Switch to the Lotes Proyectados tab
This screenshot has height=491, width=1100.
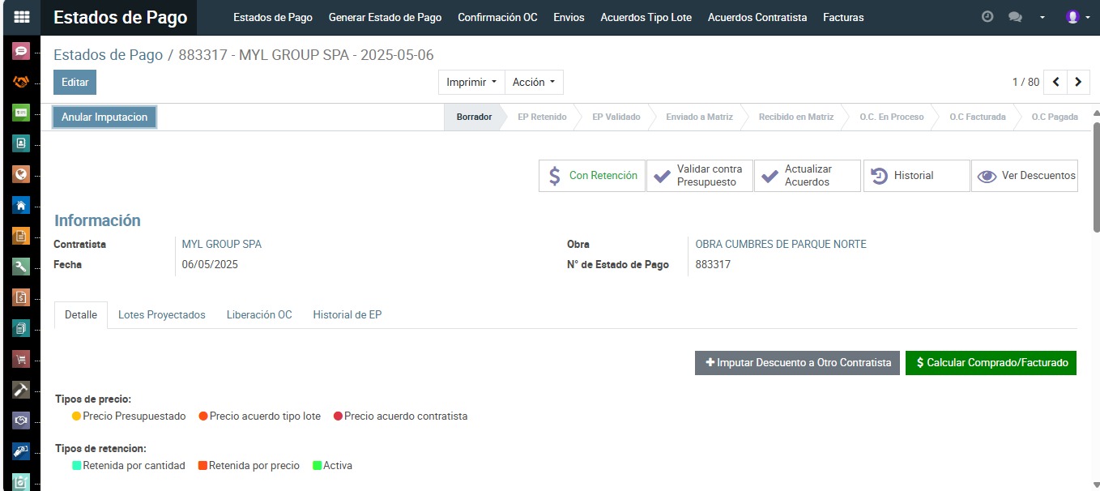click(162, 314)
